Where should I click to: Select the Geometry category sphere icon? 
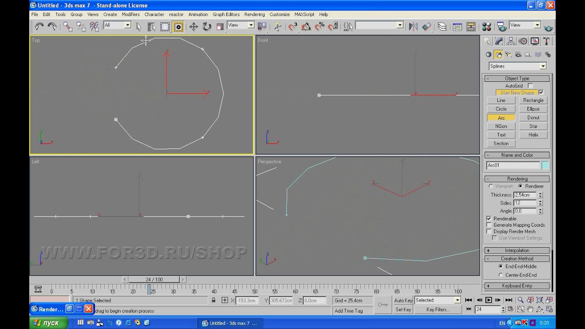(489, 55)
